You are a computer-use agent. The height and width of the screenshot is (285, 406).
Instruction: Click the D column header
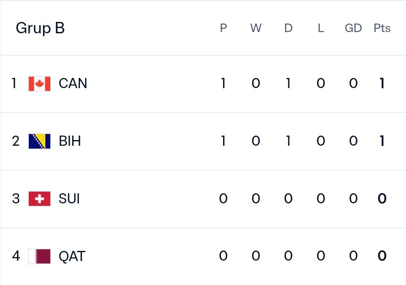point(288,28)
